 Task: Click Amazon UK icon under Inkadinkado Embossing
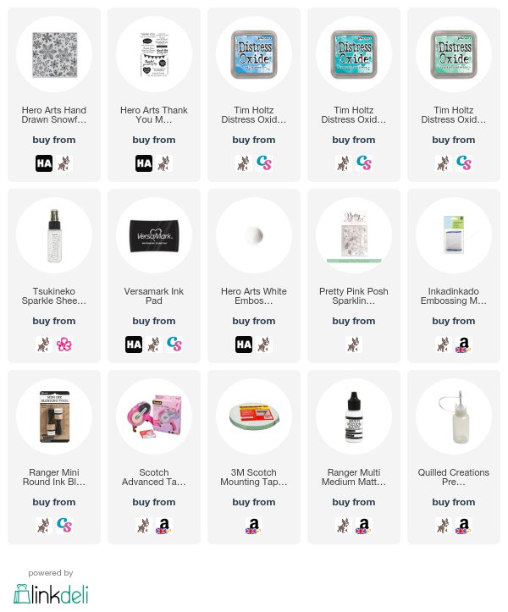[x=463, y=345]
